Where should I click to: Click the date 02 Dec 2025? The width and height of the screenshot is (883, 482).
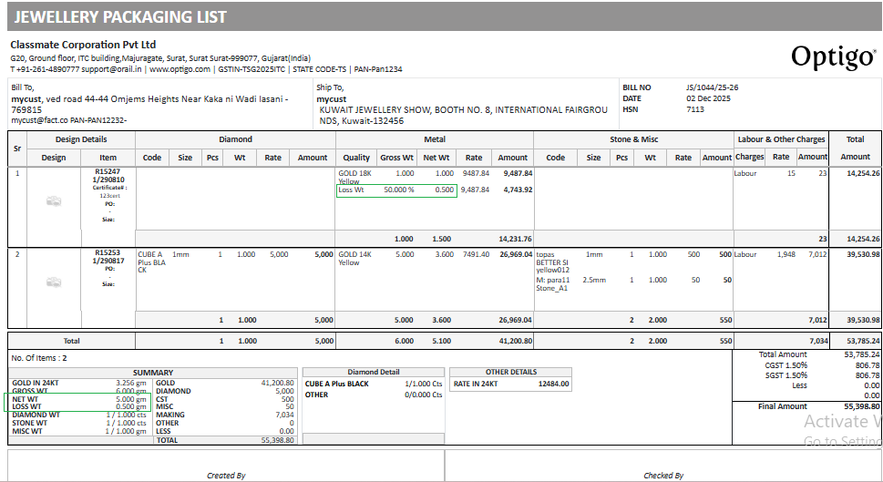pyautogui.click(x=708, y=98)
